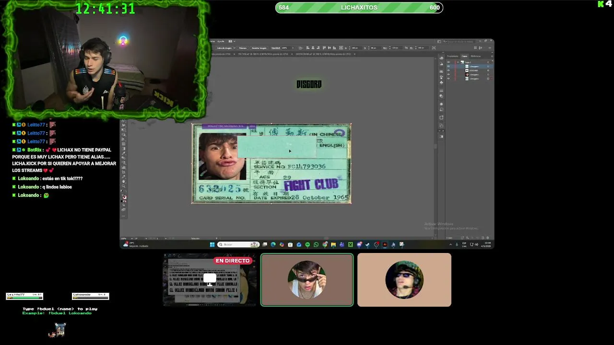Select the Discord user wearing headset avatar
Viewport: 614px width, 345px height.
click(404, 280)
